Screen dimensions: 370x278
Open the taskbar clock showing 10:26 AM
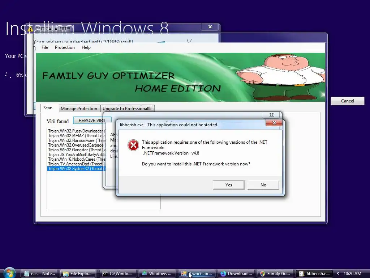[352, 274]
